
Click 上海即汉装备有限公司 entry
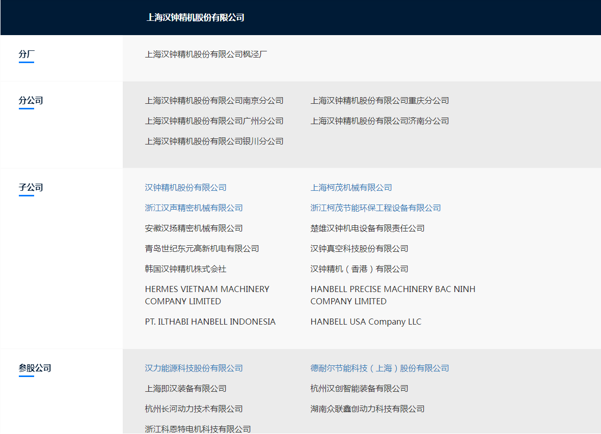point(185,389)
